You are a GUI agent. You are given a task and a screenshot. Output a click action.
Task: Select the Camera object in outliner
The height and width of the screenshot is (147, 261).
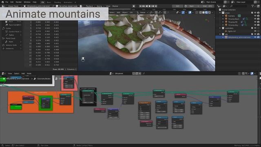231,16
